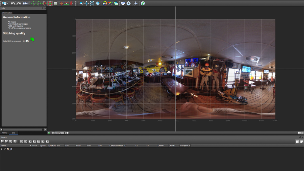Open the first toolbar dropdown arrow

[7, 3]
